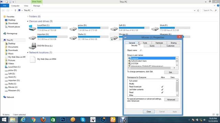Viewport: 220px width, 123px height.
Task: Switch to Customize tab in Properties
Action: tap(170, 46)
